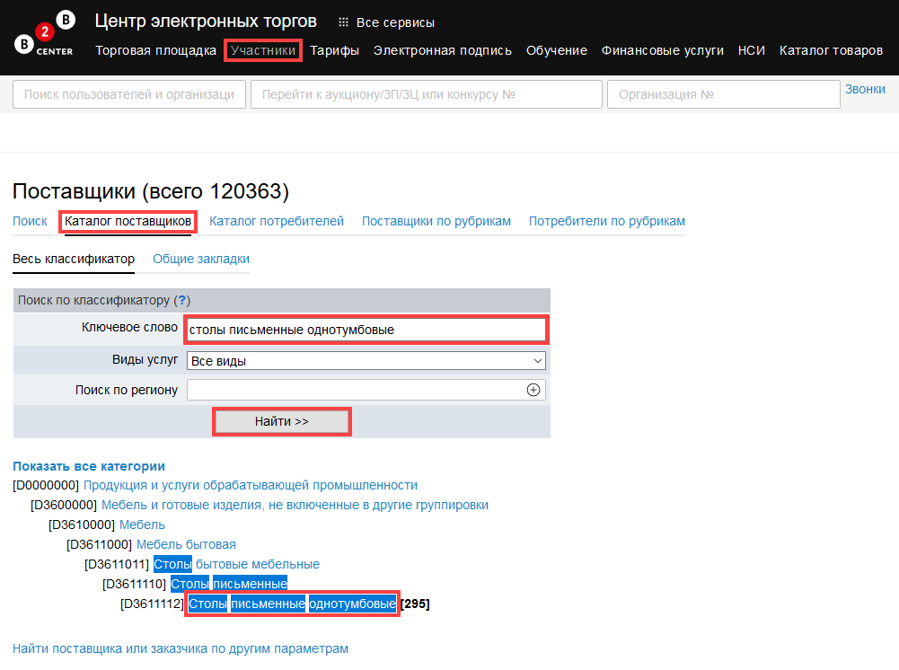
Task: Switch to Каталог потребителей tab
Action: coord(277,221)
